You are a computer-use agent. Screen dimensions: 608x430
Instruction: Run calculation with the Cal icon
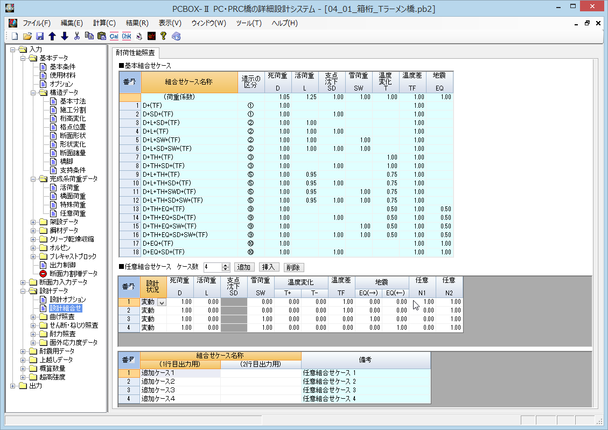[114, 36]
